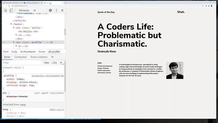Expand the body padding shorthand triangle
The height and width of the screenshot is (123, 218).
pyautogui.click(x=19, y=113)
